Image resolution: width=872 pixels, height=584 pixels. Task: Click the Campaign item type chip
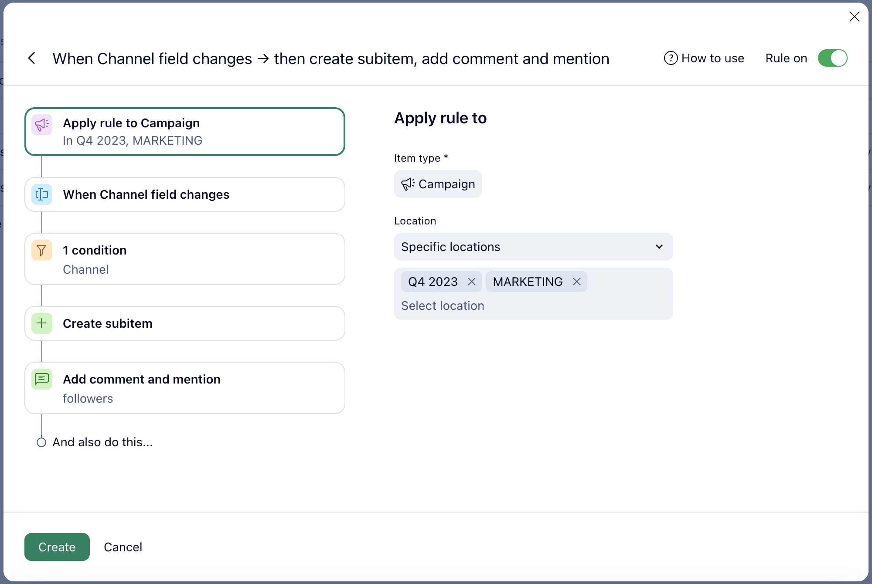pyautogui.click(x=438, y=184)
